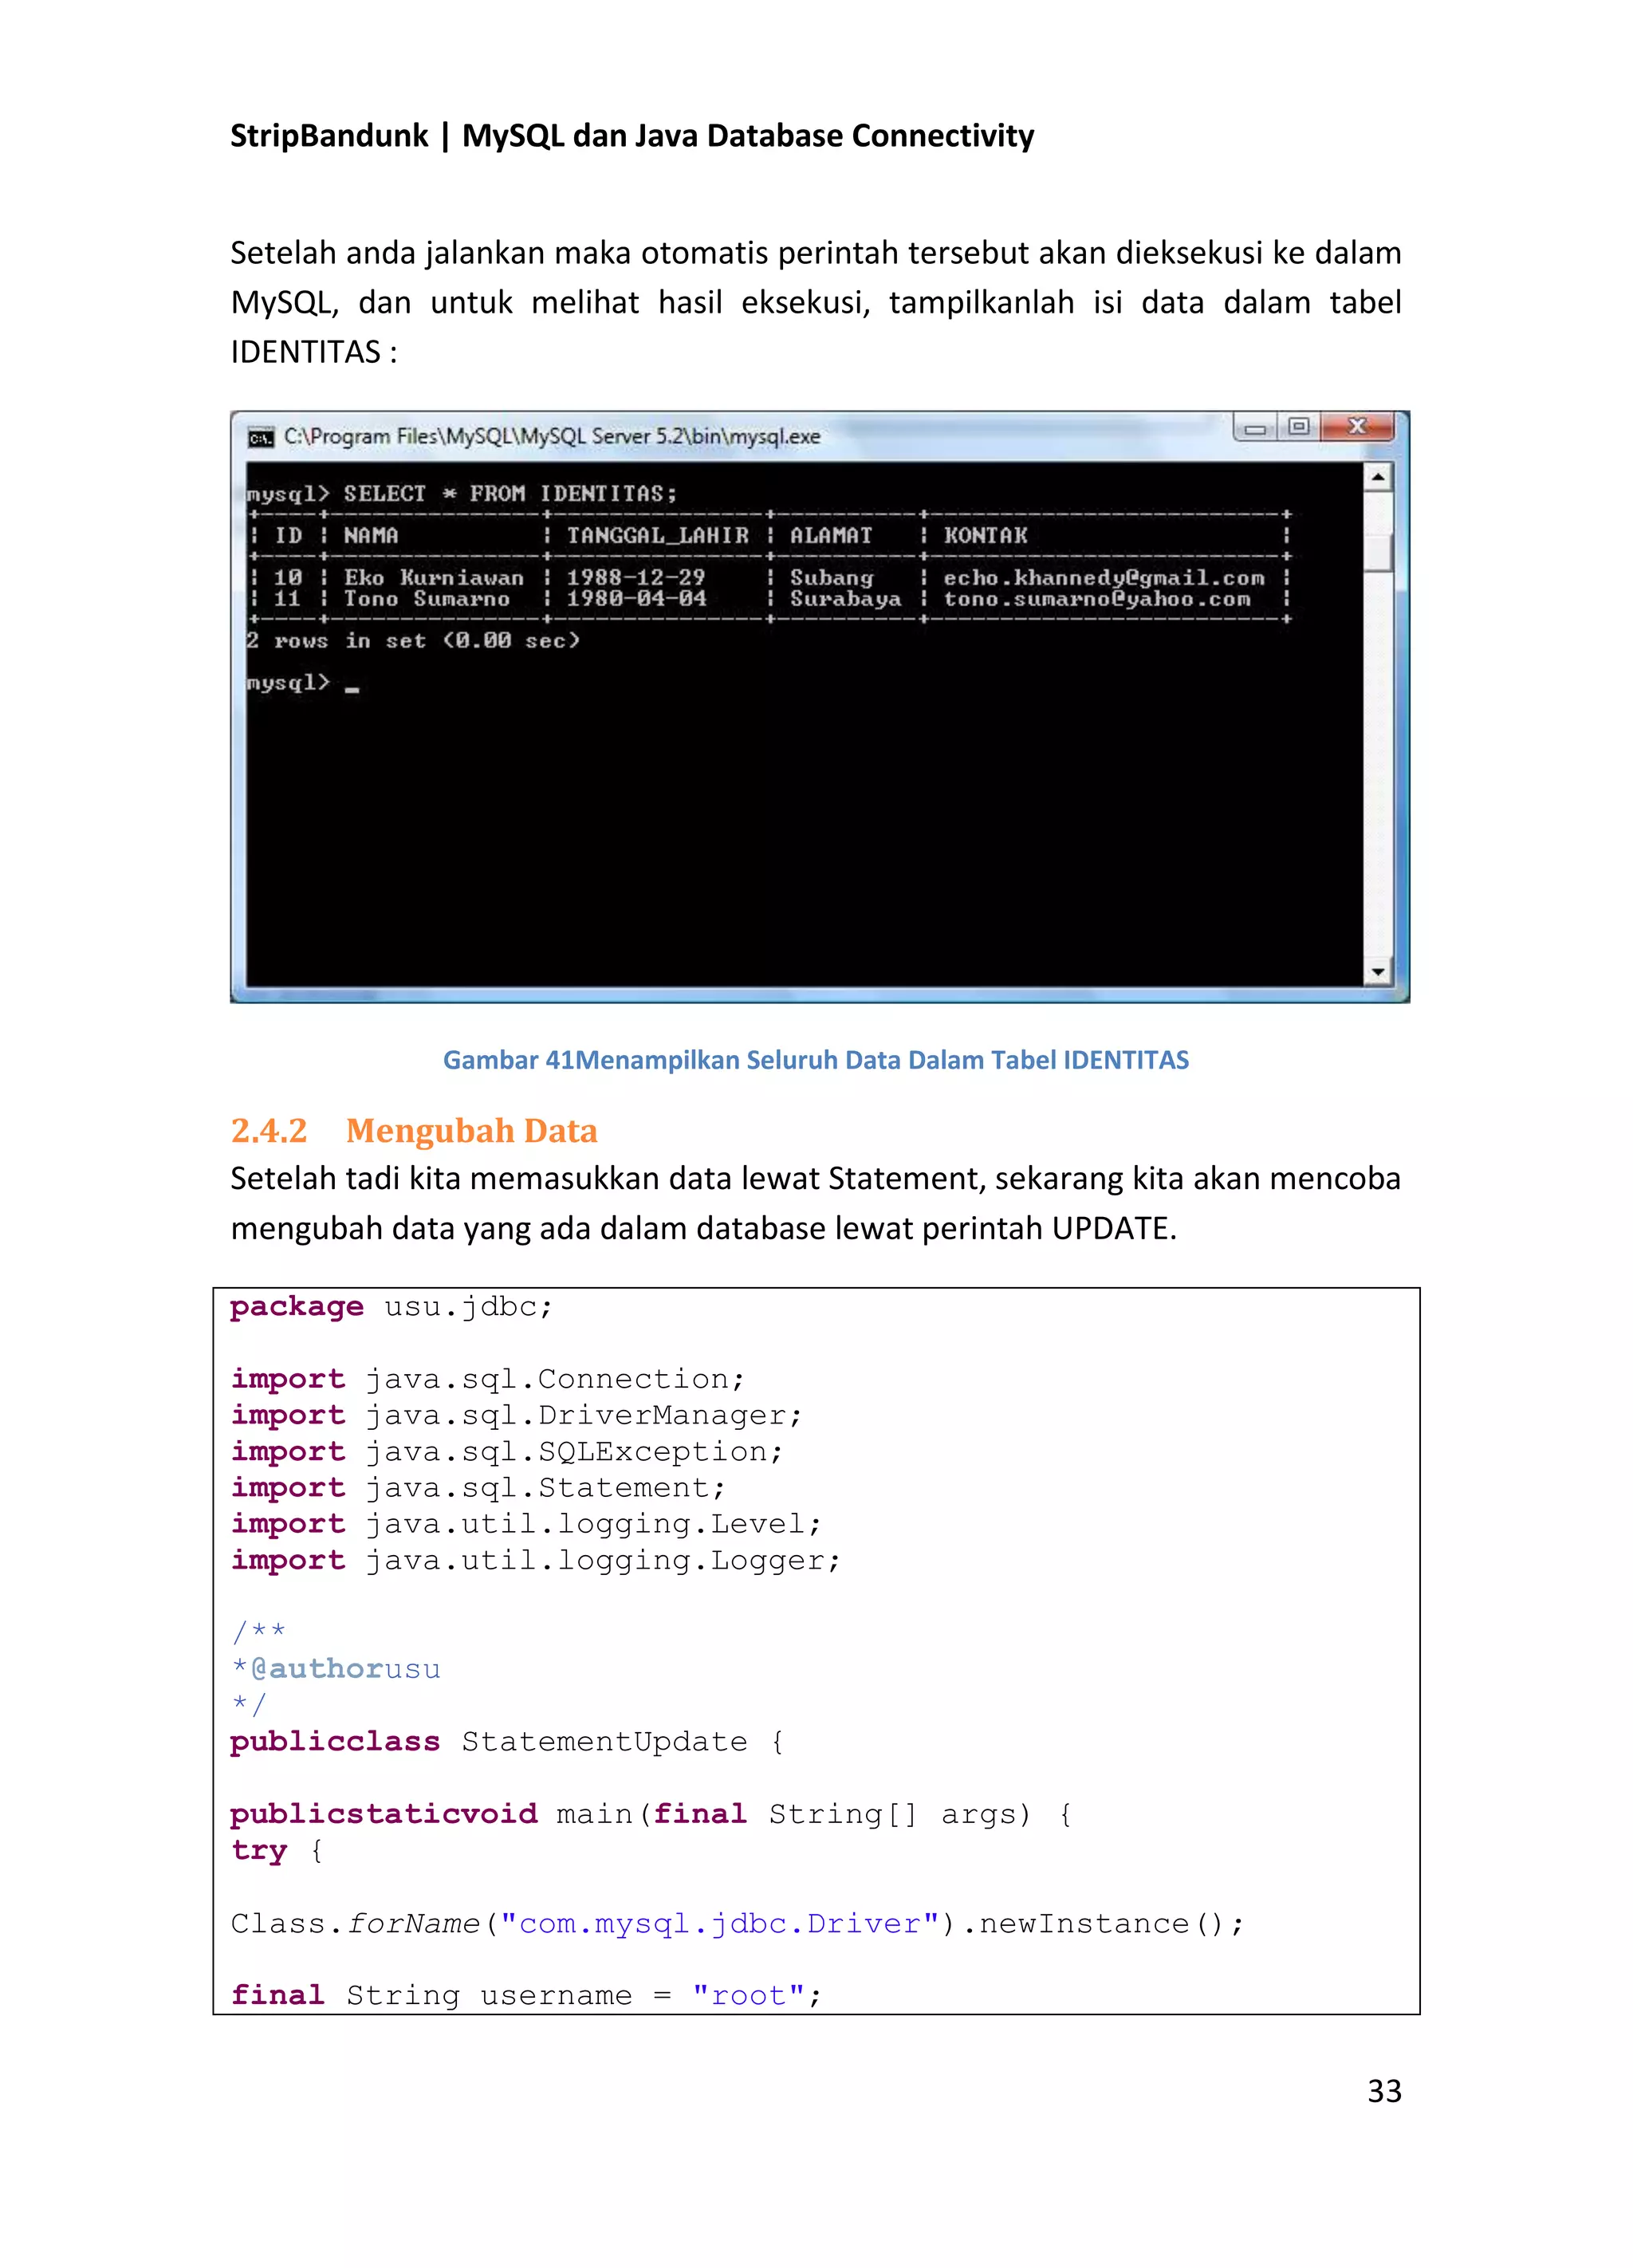Image resolution: width=1633 pixels, height=2268 pixels.
Task: Click the console window title bar path
Action: point(552,436)
